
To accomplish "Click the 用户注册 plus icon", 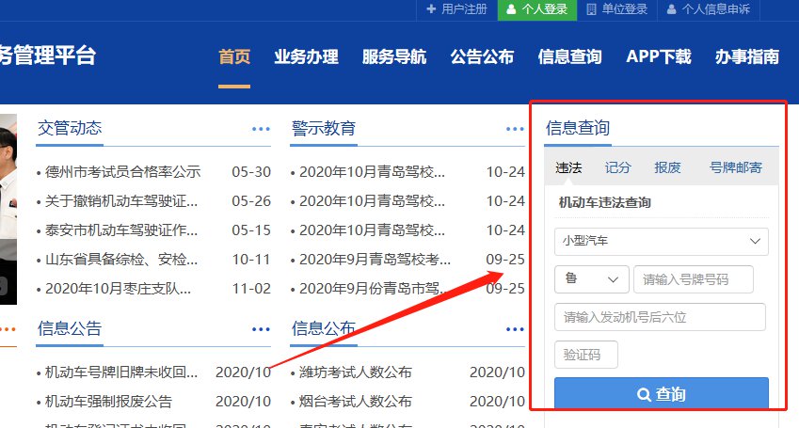I will click(x=431, y=9).
